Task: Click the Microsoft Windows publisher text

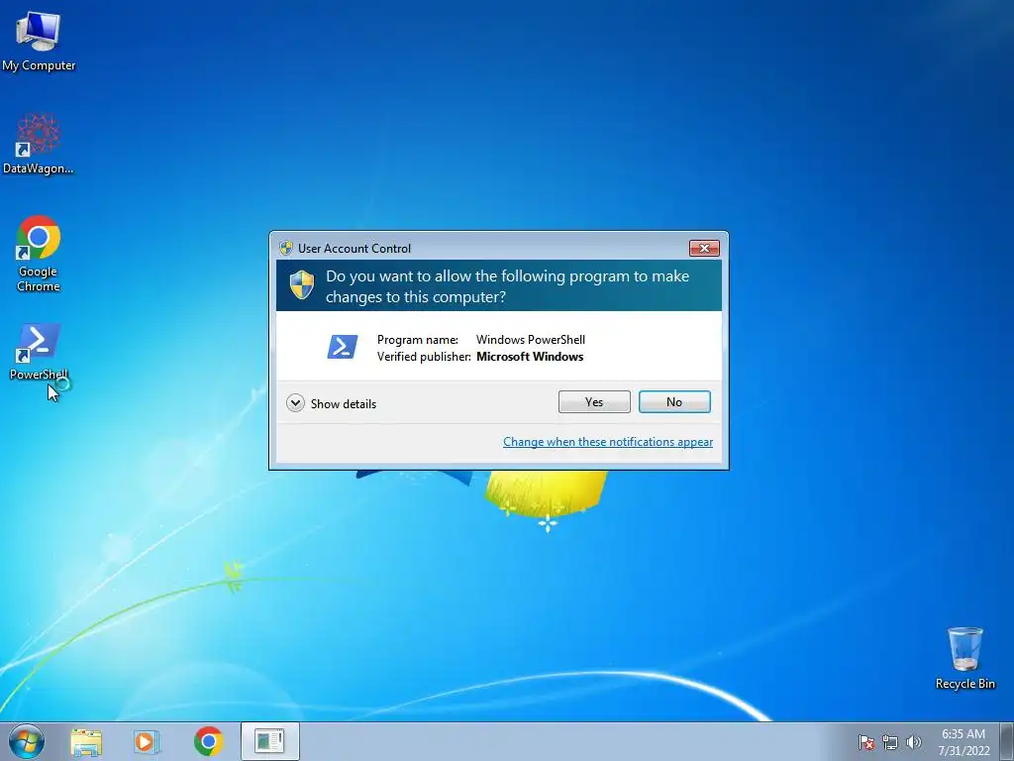Action: pos(530,357)
